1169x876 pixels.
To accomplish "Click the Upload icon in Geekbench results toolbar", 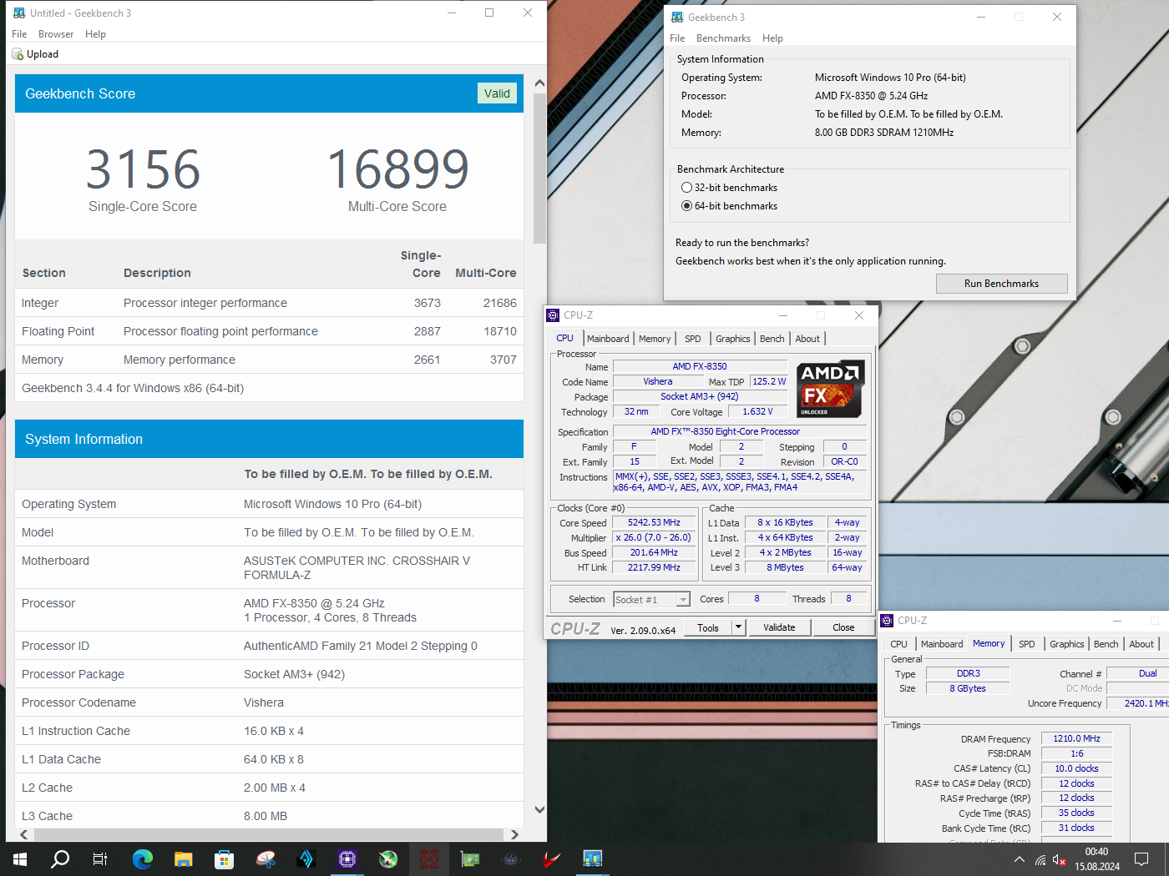I will click(18, 54).
